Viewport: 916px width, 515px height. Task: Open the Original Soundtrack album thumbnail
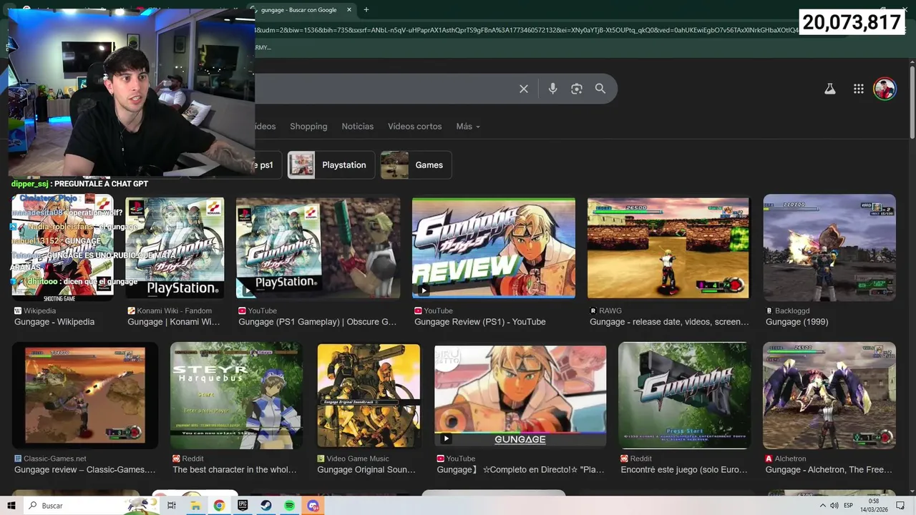click(x=369, y=396)
